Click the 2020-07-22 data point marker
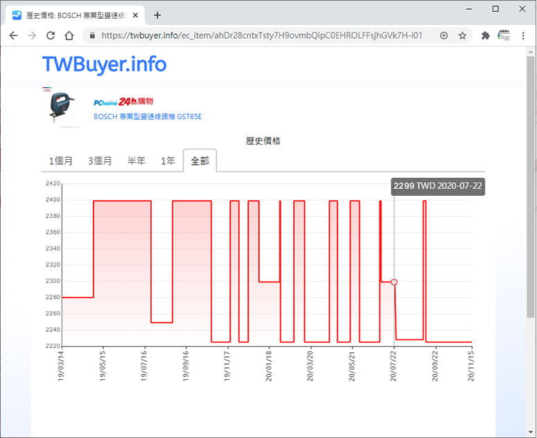Screen dimensions: 537x438 coord(394,282)
